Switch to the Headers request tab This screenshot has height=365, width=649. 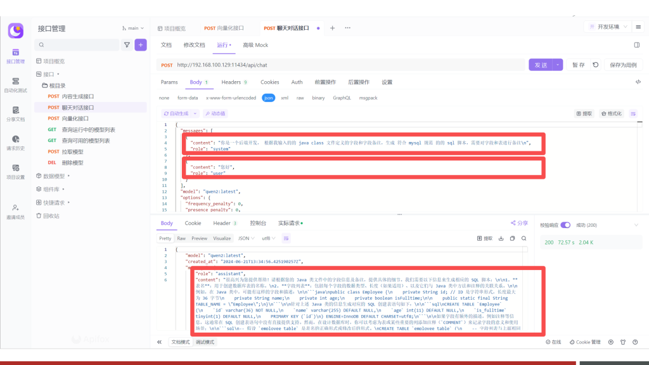coord(233,82)
